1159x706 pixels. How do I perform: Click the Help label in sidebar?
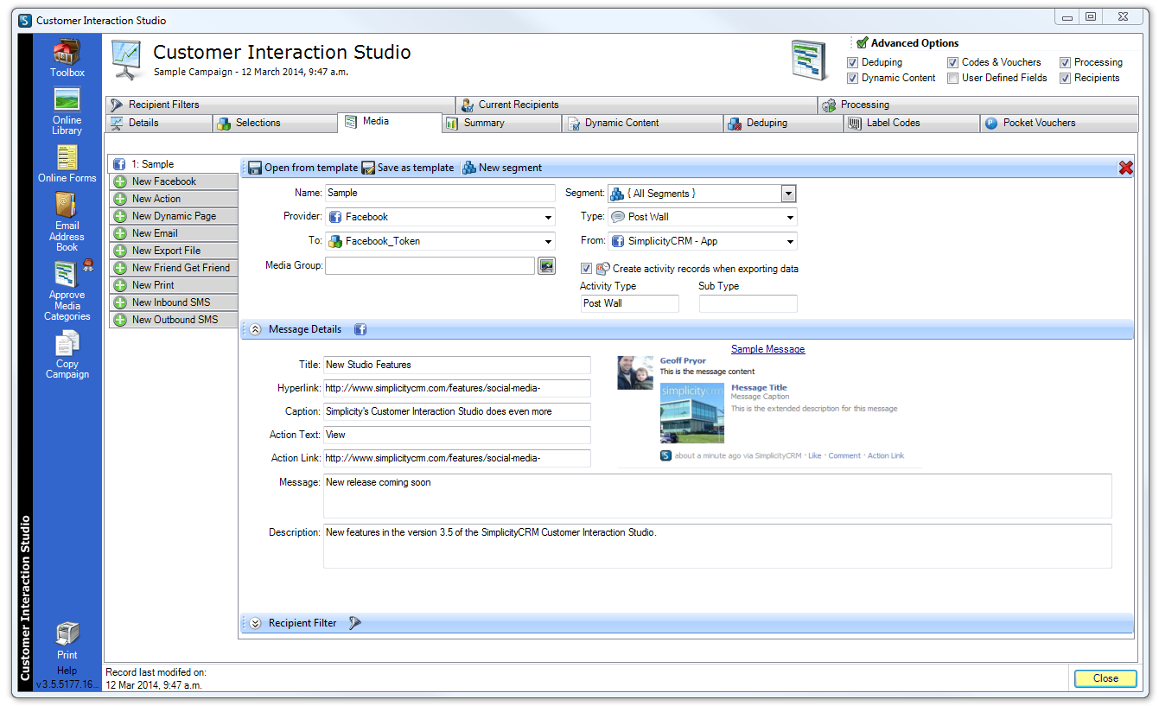click(x=67, y=671)
